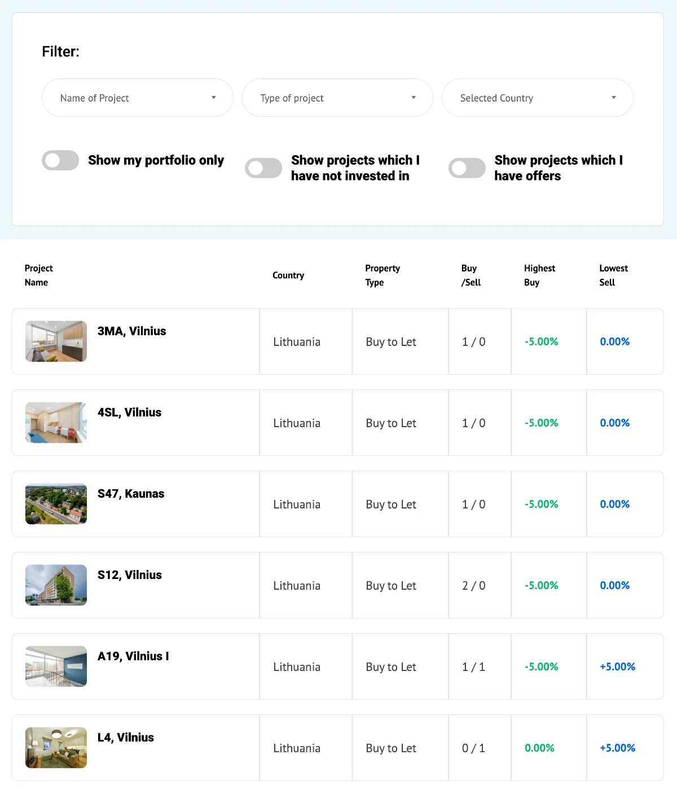
Task: Select the 0 / 1 value in L4, Vilnius row
Action: point(474,748)
